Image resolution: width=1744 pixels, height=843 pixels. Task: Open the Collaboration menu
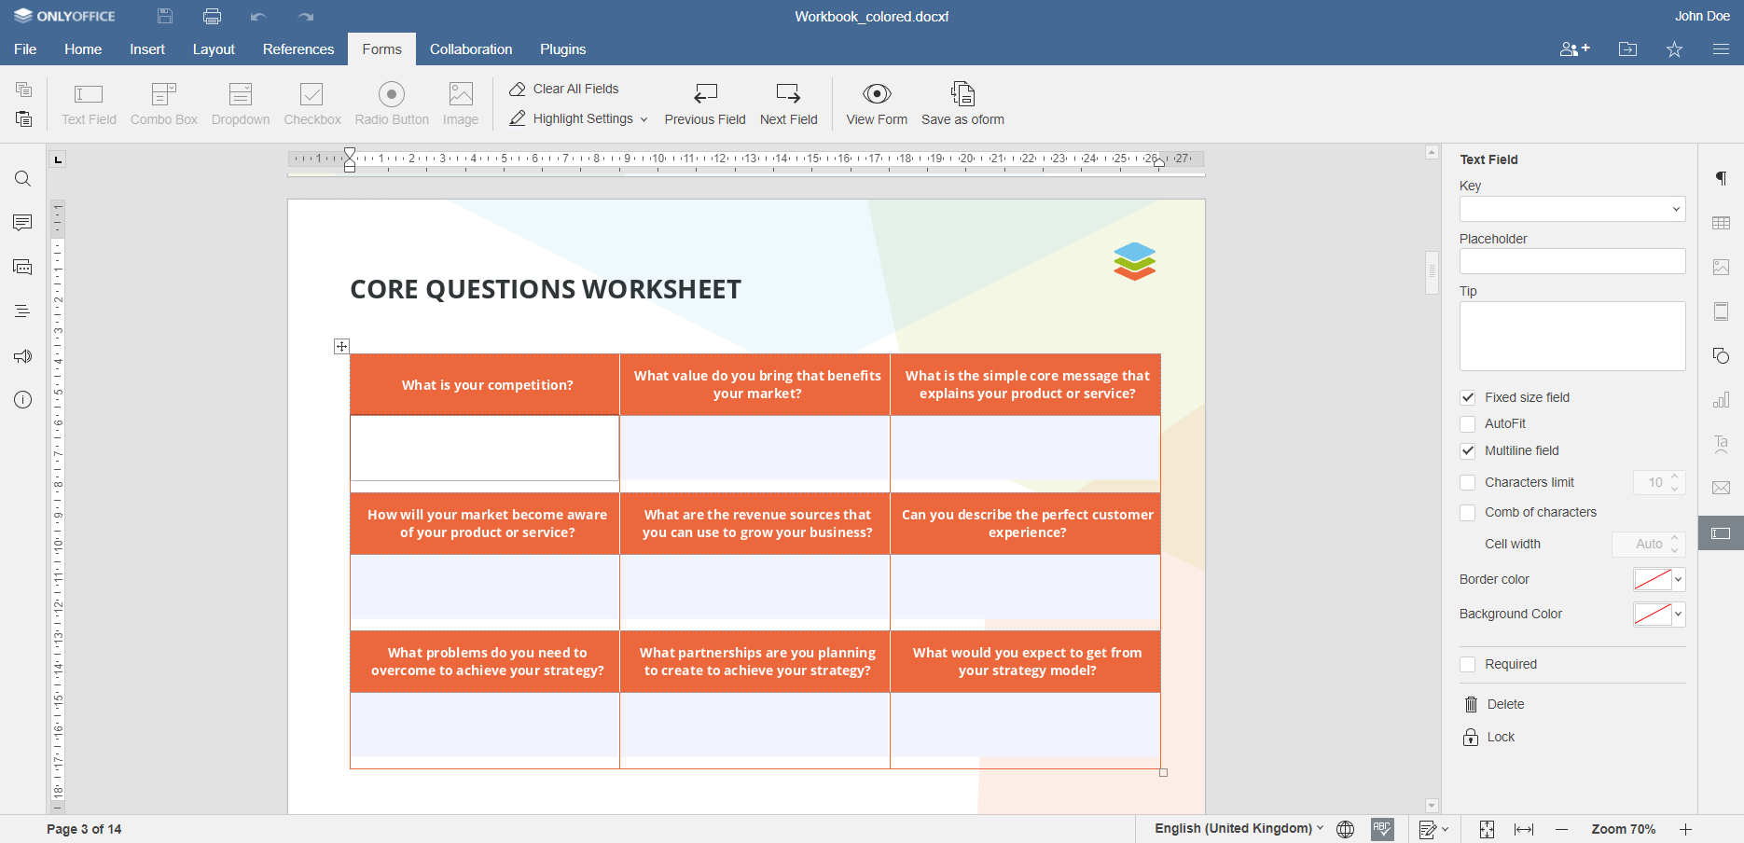pyautogui.click(x=471, y=49)
